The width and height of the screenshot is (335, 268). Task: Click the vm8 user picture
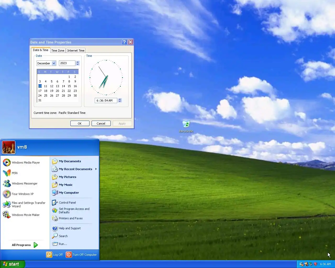(9, 147)
